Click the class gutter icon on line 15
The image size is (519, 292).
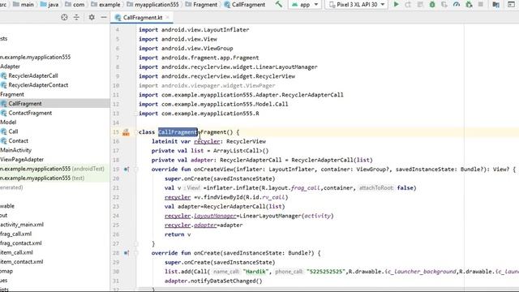pos(126,132)
